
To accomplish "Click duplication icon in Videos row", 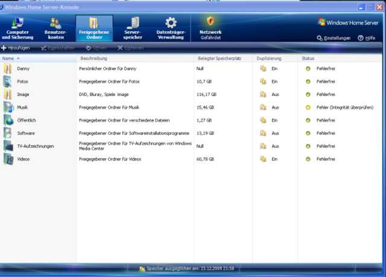I will (263, 159).
